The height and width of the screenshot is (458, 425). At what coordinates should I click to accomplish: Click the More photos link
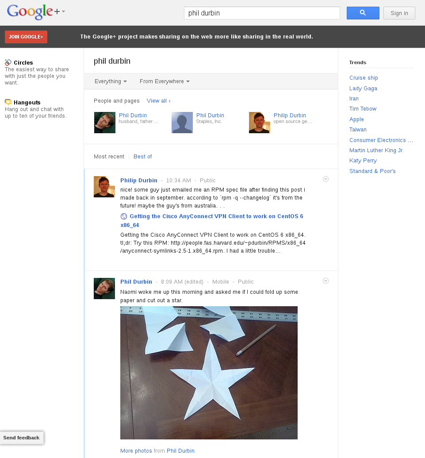(x=136, y=450)
